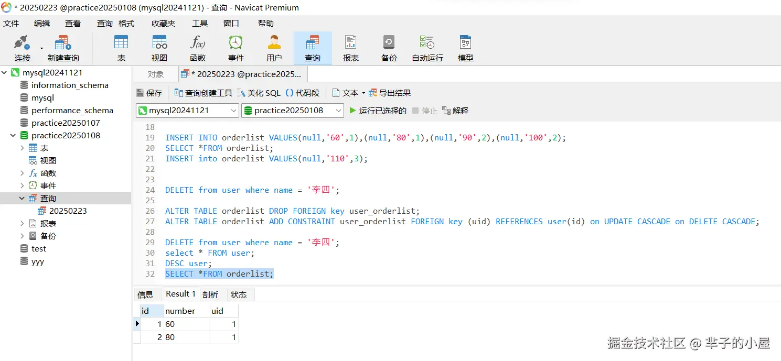Open the 收藏夹 (Favorites) menu

164,23
